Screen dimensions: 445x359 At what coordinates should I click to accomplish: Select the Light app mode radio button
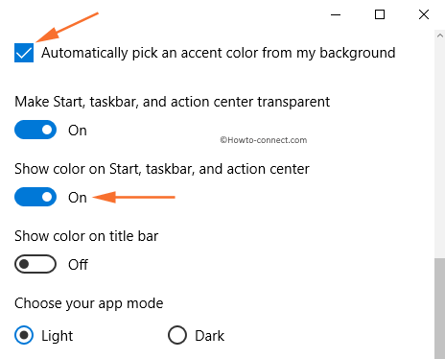tap(24, 335)
